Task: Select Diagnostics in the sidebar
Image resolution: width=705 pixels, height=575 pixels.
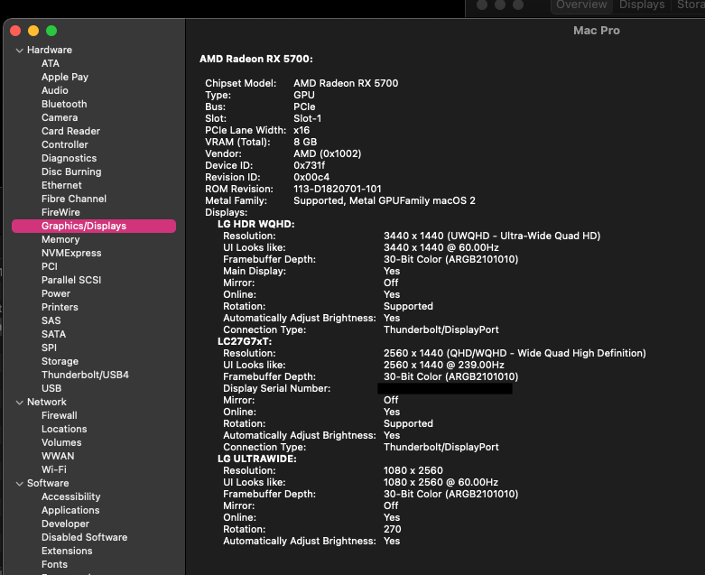Action: tap(69, 158)
